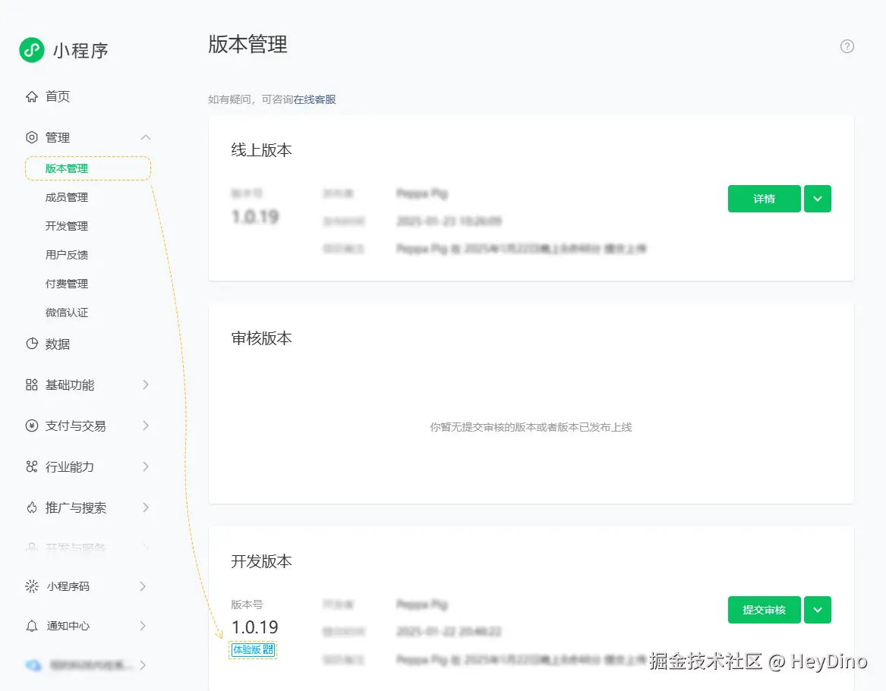This screenshot has width=886, height=691.
Task: Click the 提交审核 green button
Action: (x=764, y=610)
